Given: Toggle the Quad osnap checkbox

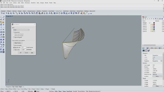Looking at the screenshot, I should (32, 89).
